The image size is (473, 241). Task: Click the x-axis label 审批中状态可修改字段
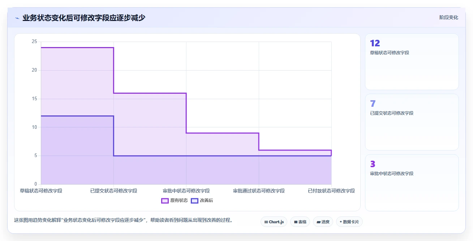[x=186, y=191]
